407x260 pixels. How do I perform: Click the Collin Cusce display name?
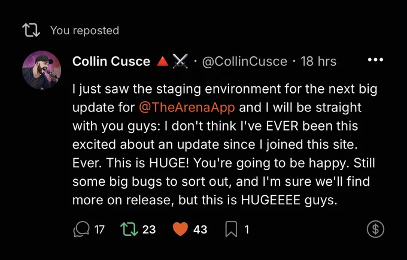111,62
